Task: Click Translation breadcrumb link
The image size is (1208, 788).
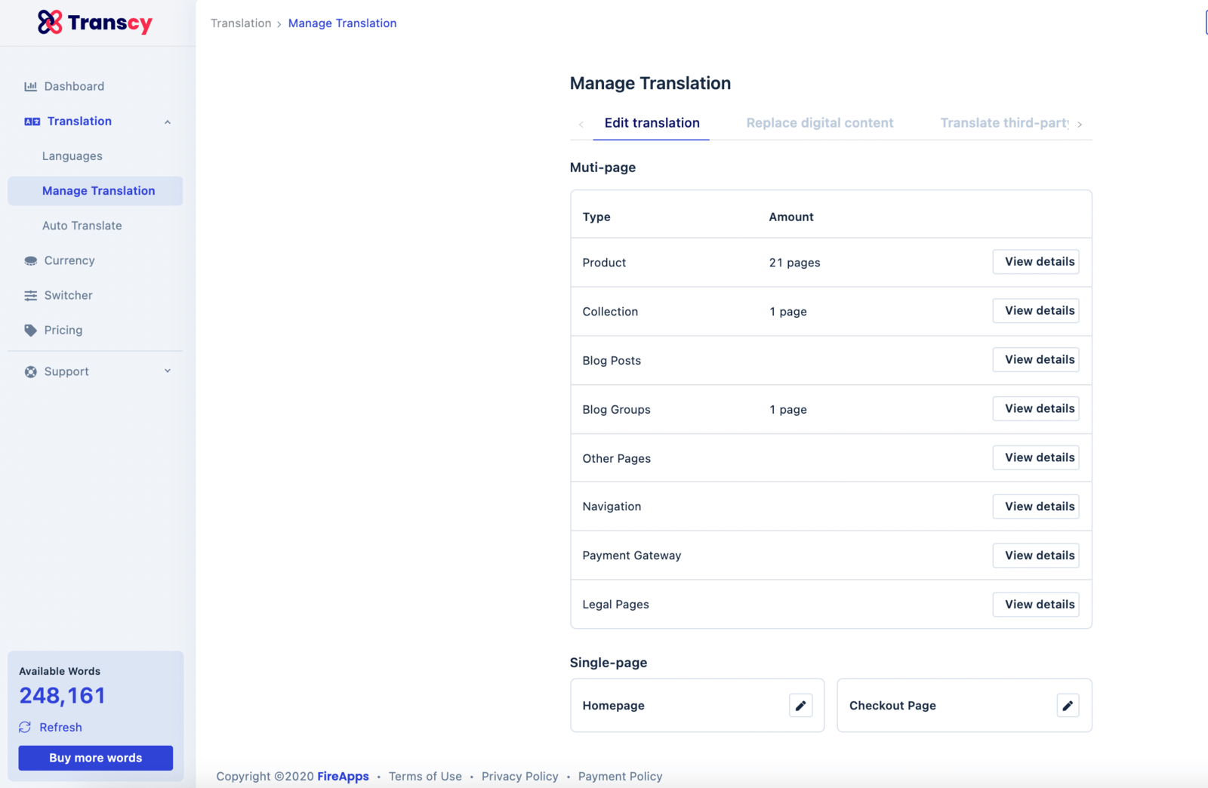Action: pyautogui.click(x=241, y=23)
